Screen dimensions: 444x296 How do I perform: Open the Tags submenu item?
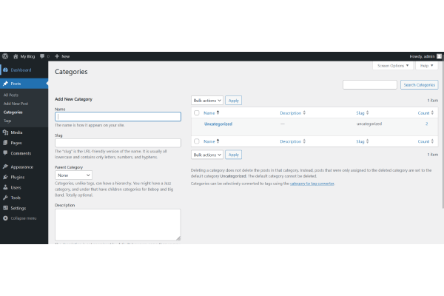point(7,121)
